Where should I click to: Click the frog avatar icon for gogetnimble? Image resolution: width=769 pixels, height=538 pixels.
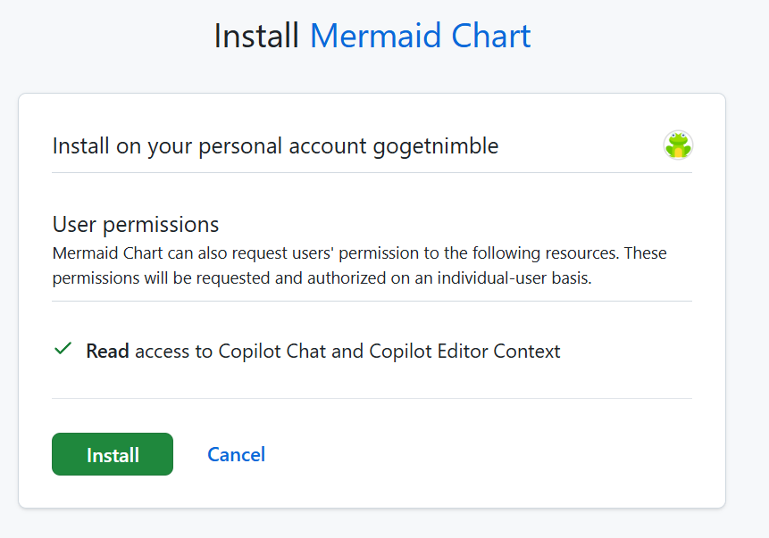[x=678, y=145]
